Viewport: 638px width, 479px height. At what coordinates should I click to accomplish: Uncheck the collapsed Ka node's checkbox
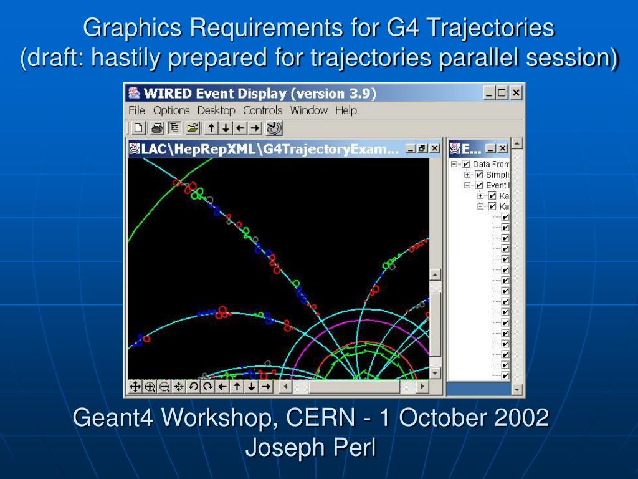[492, 195]
